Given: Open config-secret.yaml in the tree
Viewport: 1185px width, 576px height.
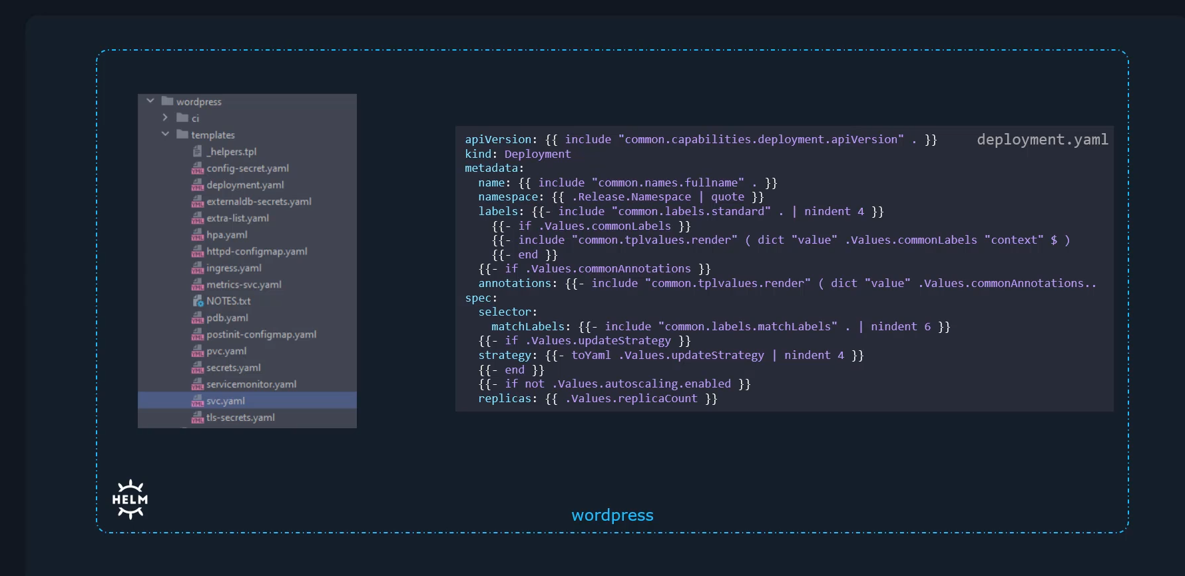Looking at the screenshot, I should 247,168.
